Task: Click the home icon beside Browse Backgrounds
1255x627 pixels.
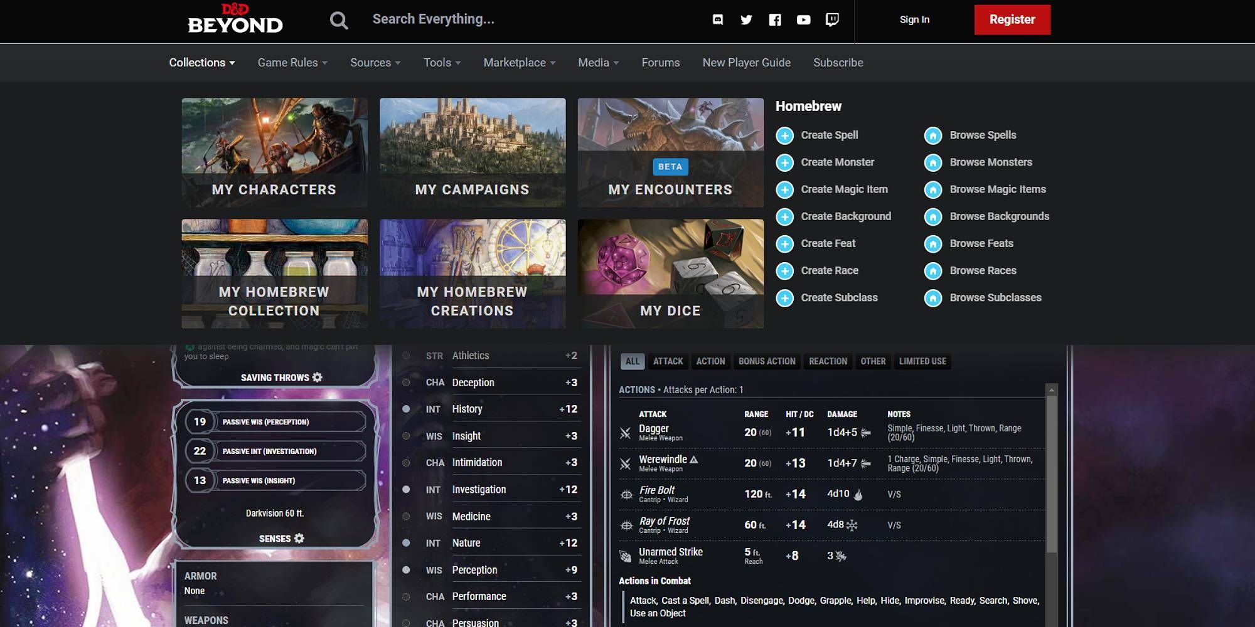Action: tap(933, 216)
